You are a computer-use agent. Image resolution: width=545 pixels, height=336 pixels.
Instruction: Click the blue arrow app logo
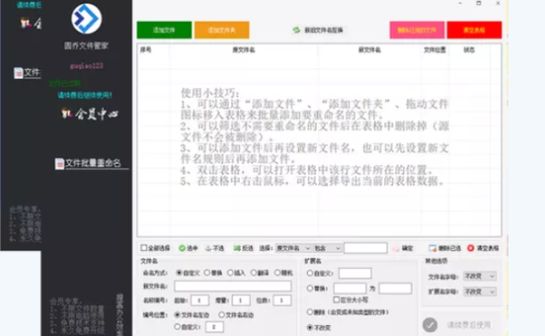coord(86,19)
